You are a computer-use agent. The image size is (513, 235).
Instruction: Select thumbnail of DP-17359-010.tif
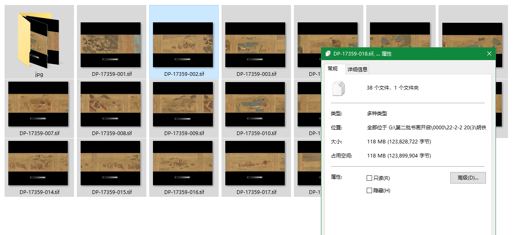255,104
